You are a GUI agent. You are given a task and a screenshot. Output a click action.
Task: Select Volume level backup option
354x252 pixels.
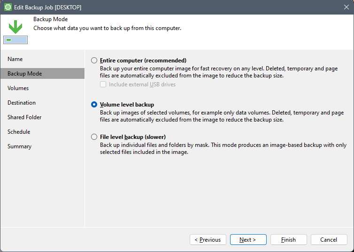click(94, 105)
